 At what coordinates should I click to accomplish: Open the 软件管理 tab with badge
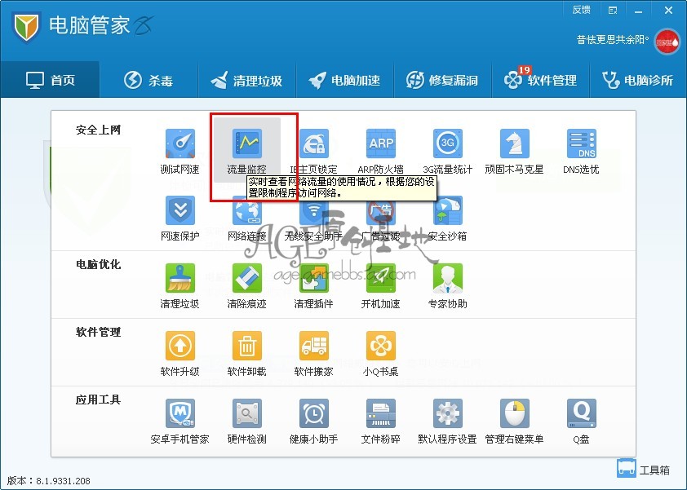click(541, 80)
